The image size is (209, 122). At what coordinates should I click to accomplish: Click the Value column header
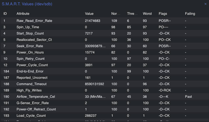tap(89, 13)
